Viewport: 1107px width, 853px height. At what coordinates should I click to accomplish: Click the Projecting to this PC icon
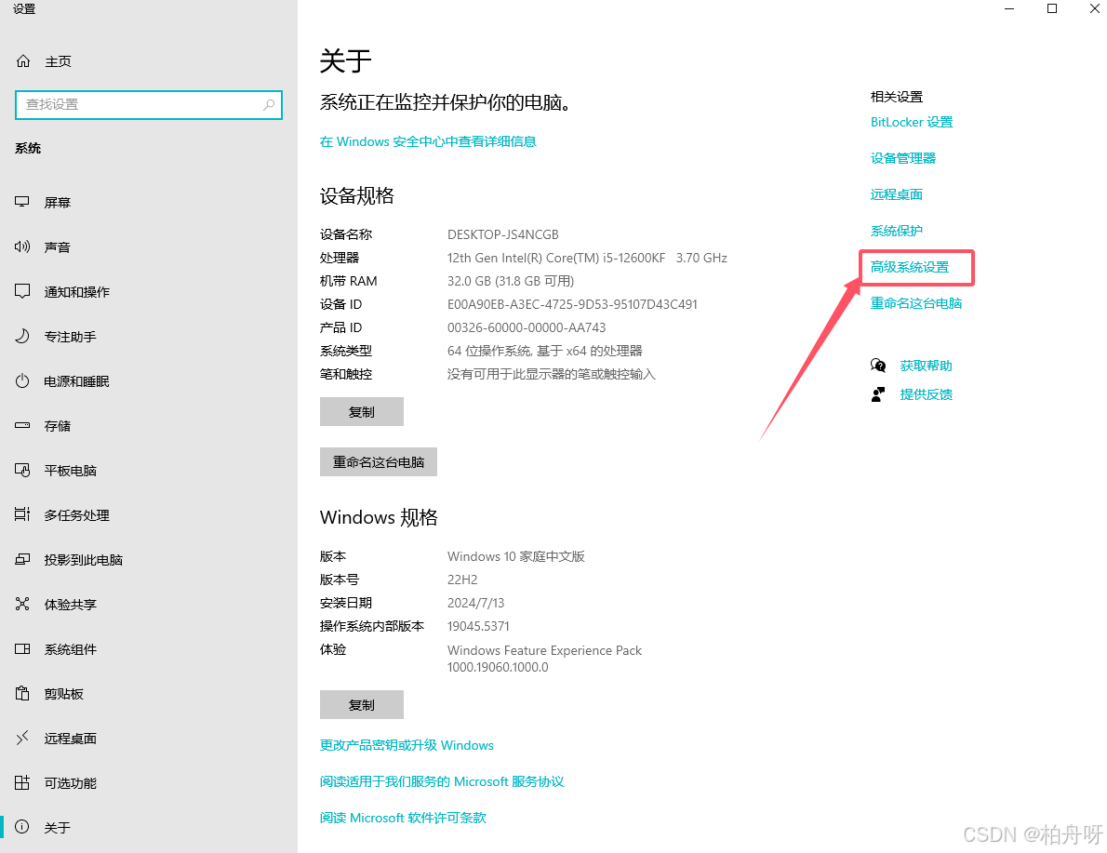pyautogui.click(x=22, y=559)
